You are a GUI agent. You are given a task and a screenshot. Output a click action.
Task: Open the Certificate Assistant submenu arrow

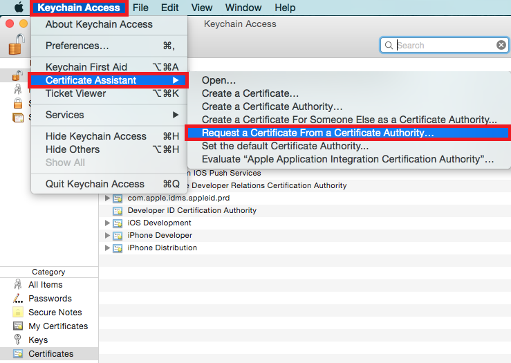[176, 80]
